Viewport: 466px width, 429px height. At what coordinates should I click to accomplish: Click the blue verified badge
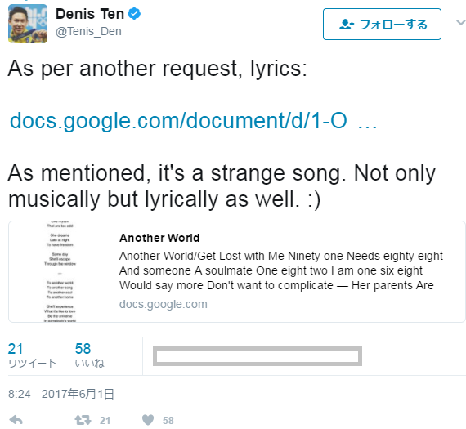coord(134,14)
